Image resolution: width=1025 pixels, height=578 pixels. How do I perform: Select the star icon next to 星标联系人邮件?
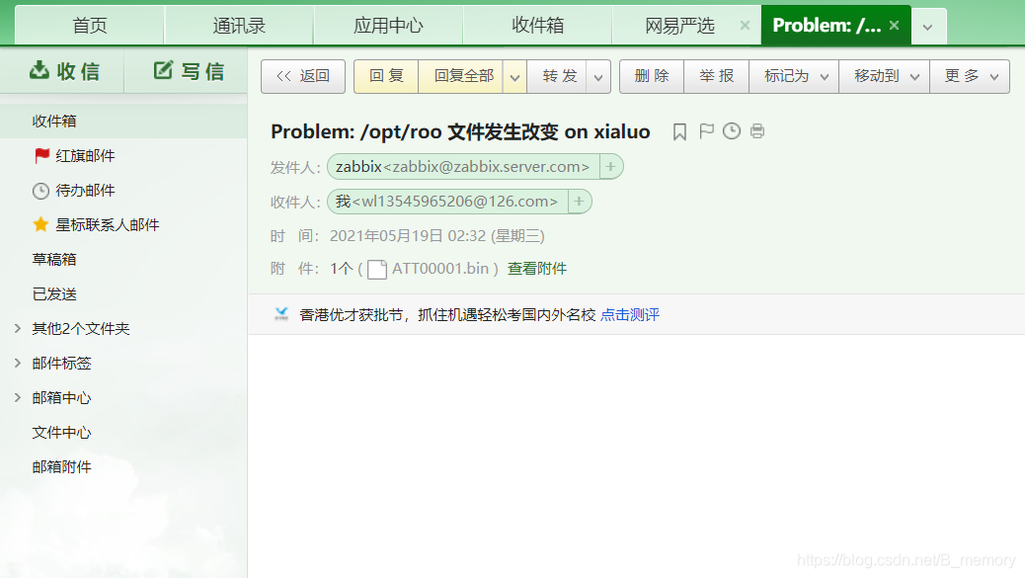click(x=40, y=224)
